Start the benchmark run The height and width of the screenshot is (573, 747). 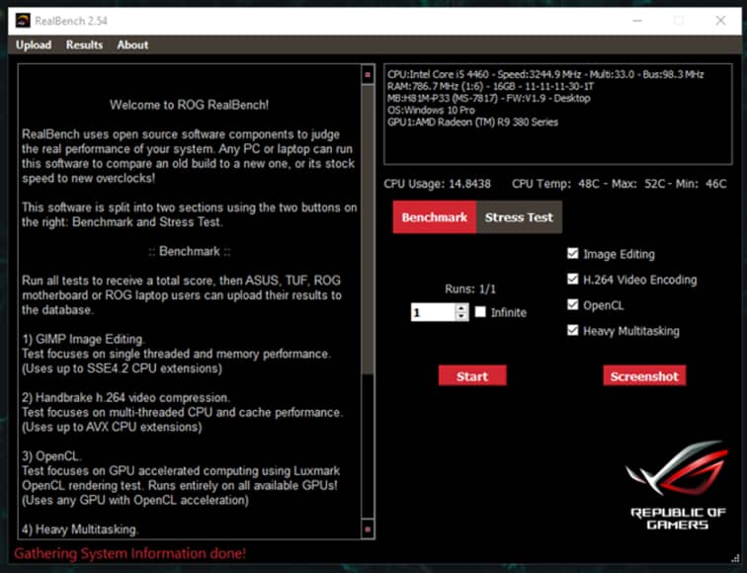point(472,375)
